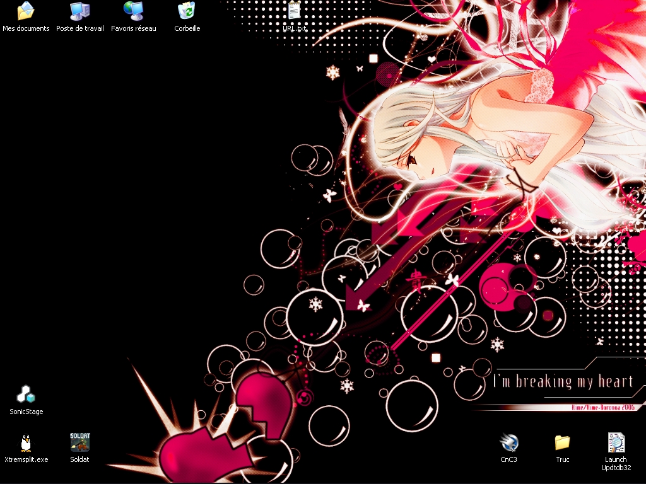Select the Launch Updtdb32 icon
Screen dimensions: 646x484
point(616,442)
